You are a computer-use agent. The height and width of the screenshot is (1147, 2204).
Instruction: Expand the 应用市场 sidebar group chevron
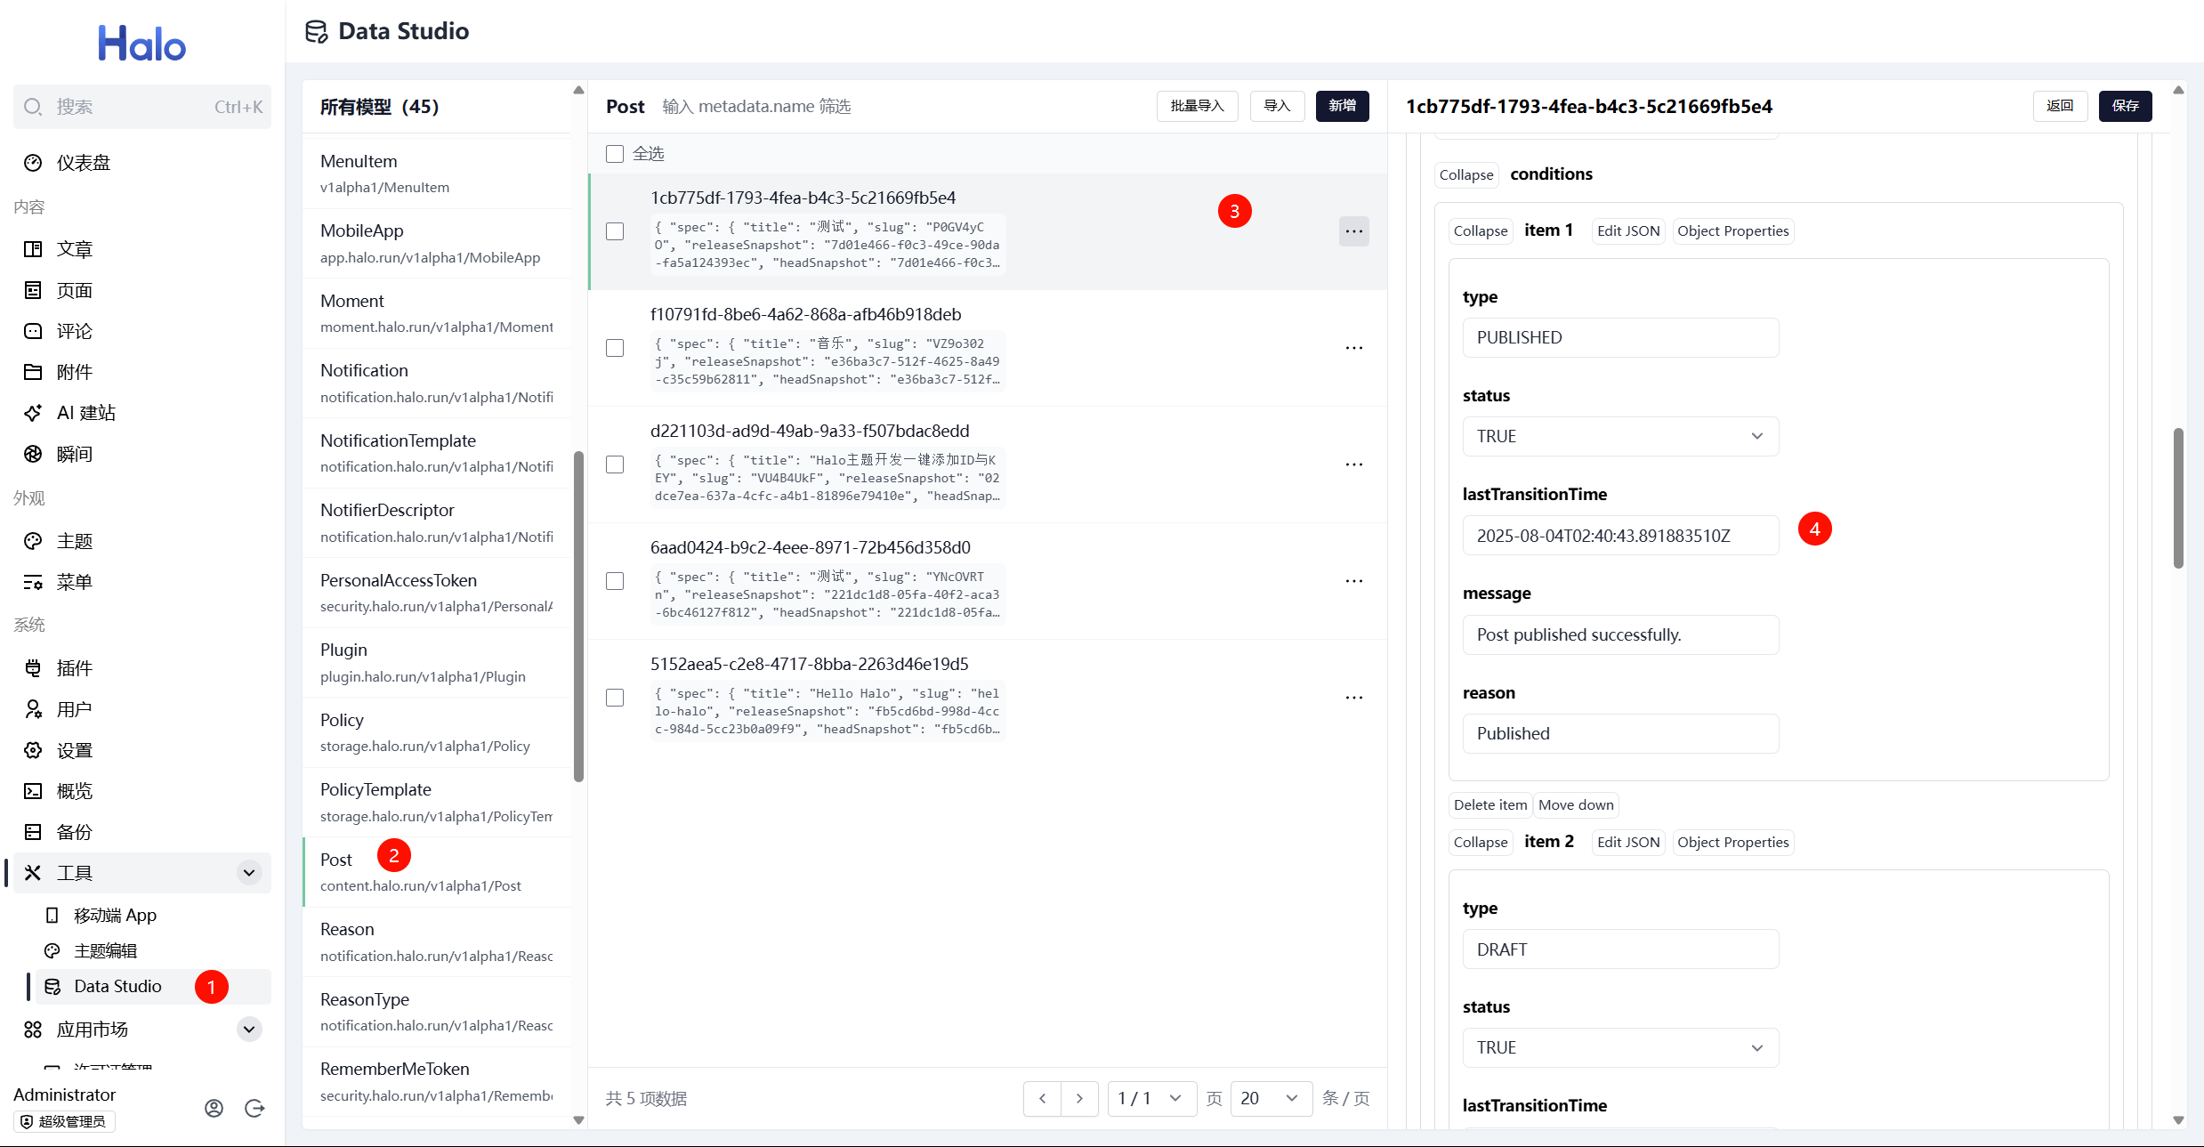click(249, 1030)
